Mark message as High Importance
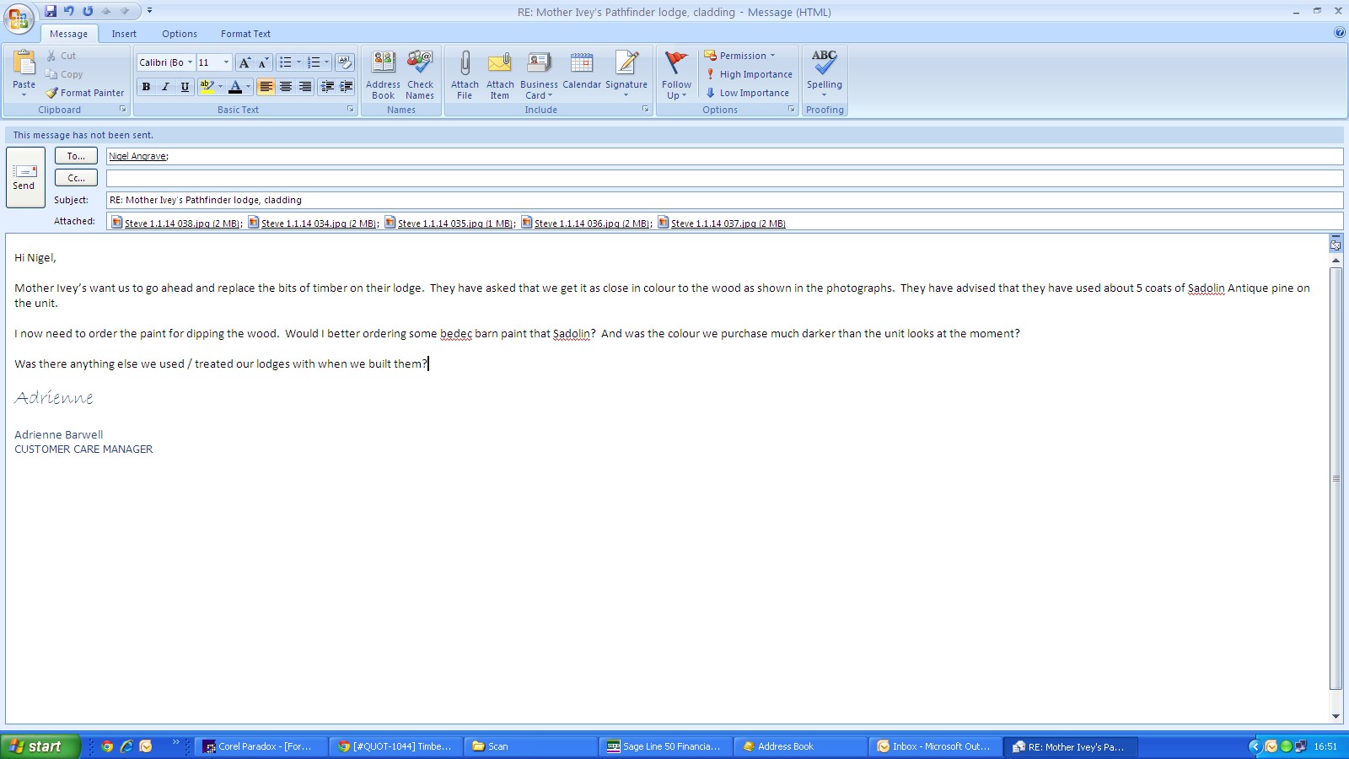This screenshot has width=1349, height=759. click(x=749, y=74)
